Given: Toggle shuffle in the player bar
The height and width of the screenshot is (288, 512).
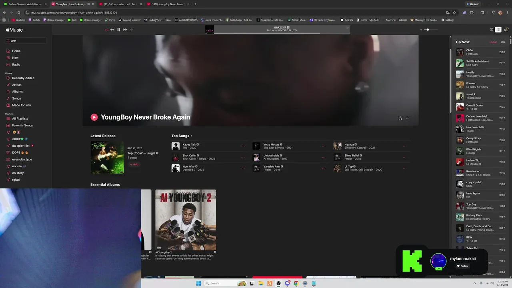Looking at the screenshot, I should 106,30.
